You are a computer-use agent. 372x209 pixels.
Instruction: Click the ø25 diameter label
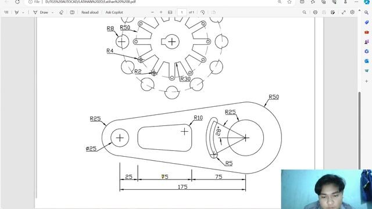coord(91,149)
